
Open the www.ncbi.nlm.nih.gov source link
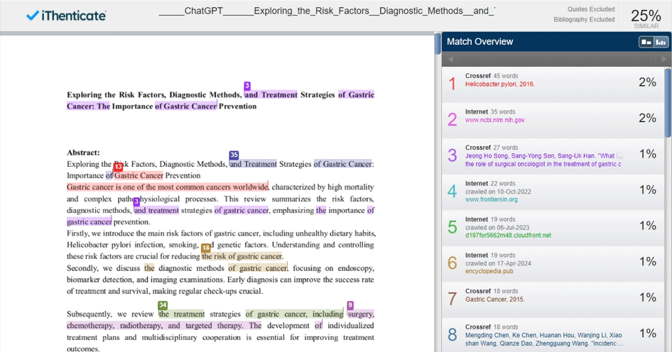495,121
